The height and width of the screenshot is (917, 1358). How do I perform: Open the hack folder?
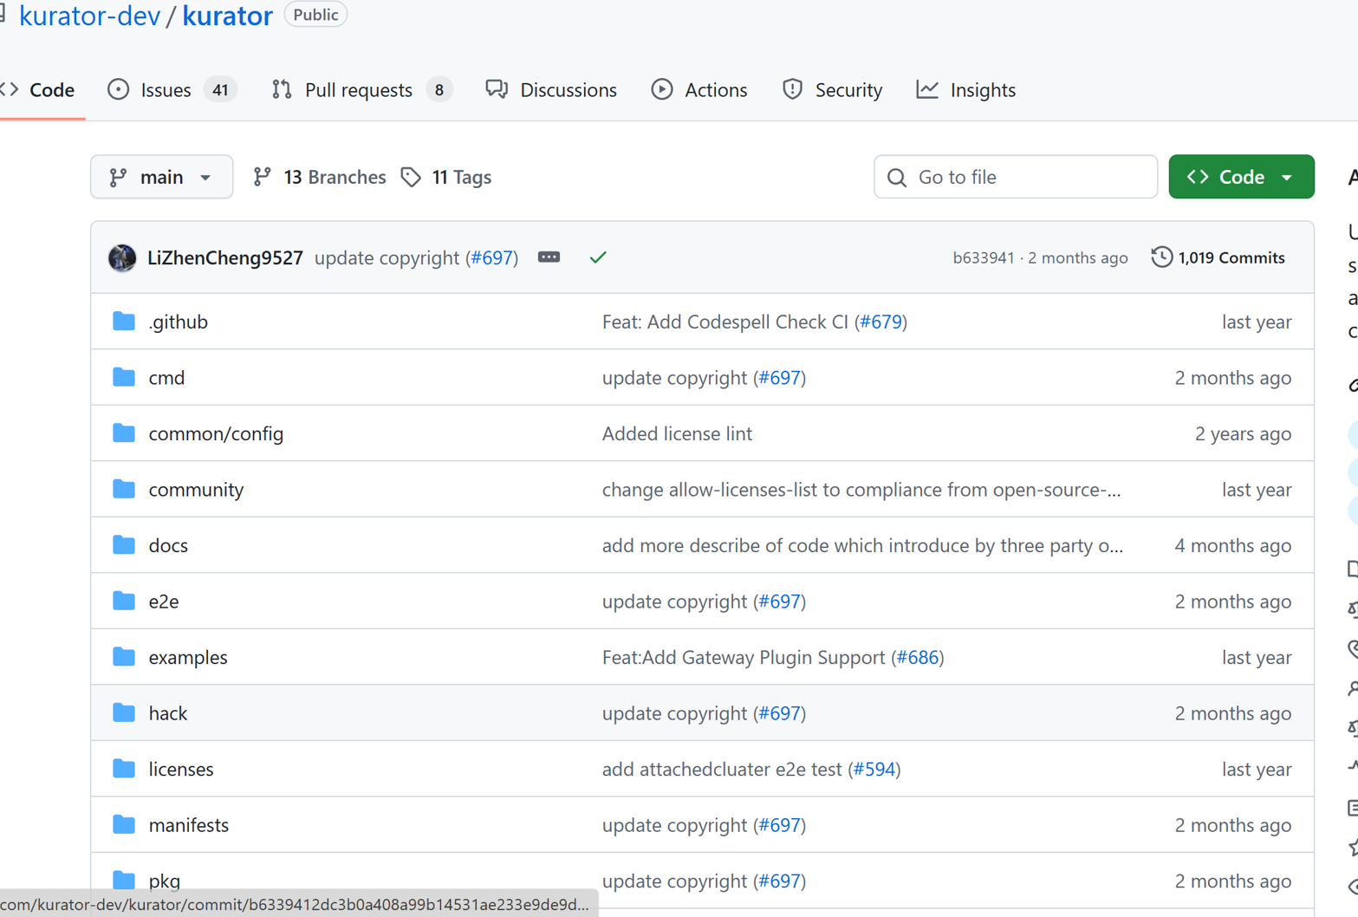pos(168,713)
